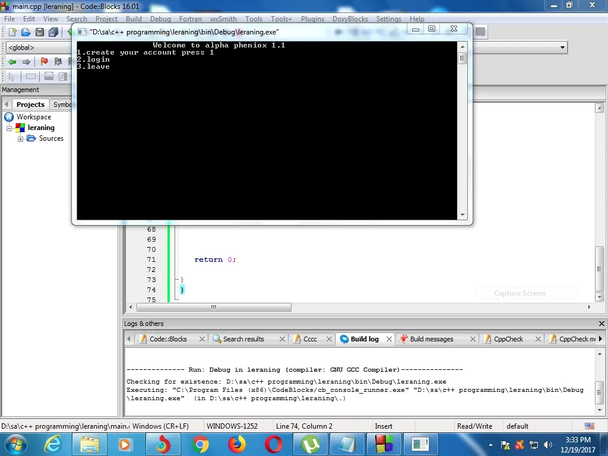Open the File menu
Image resolution: width=608 pixels, height=456 pixels.
point(9,18)
